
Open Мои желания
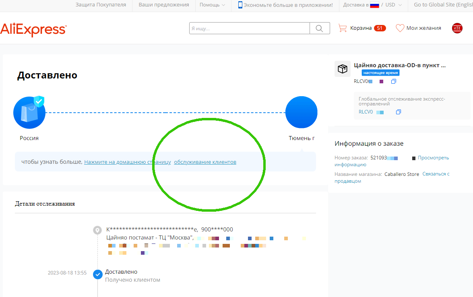point(423,28)
